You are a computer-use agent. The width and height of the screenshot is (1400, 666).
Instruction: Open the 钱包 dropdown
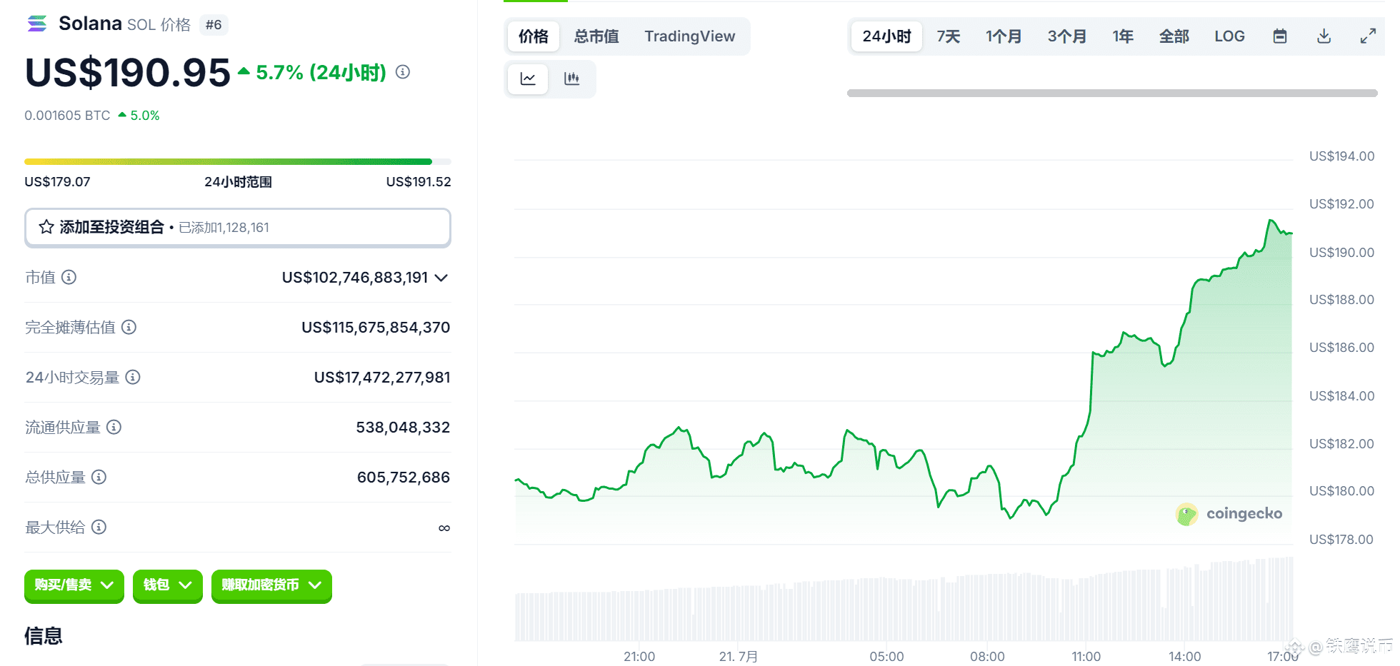pos(168,585)
